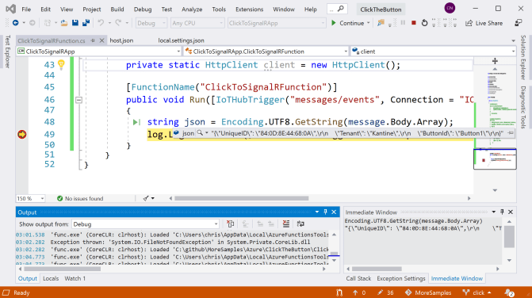Toggle auto hide pin of Immediate Window
The width and height of the screenshot is (532, 298).
point(502,212)
